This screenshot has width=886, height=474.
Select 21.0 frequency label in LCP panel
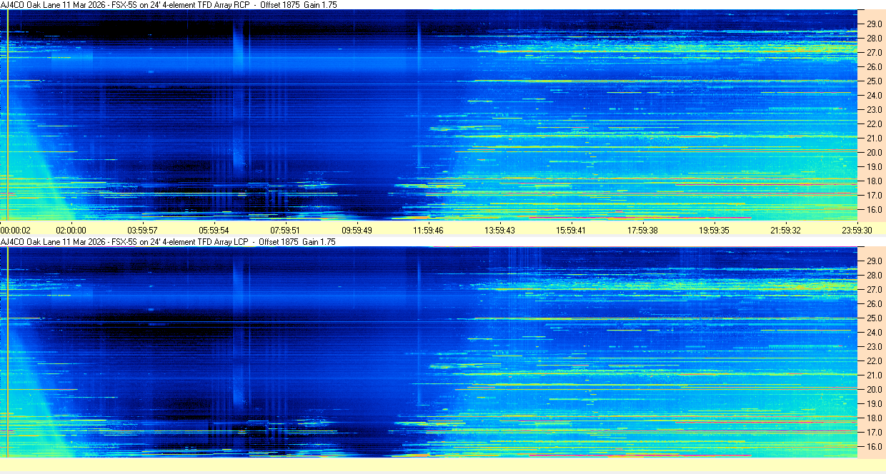pyautogui.click(x=875, y=375)
